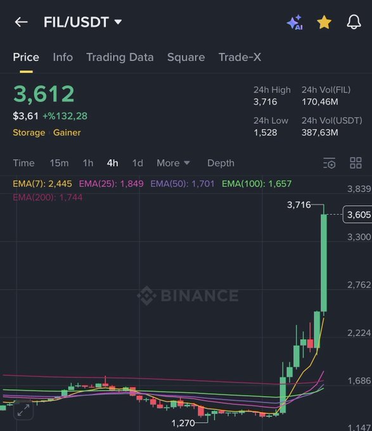Tap the EMA(100): 1,657 indicator label
This screenshot has width=372, height=431.
point(257,184)
